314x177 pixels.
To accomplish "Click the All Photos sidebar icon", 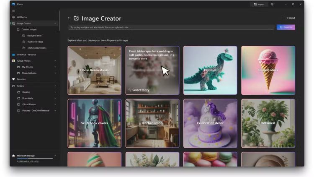I will point(13,17).
